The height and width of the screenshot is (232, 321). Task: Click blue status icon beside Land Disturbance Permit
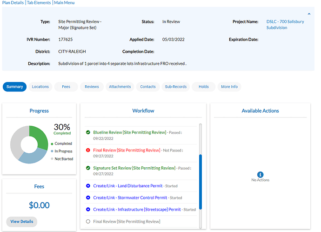pyautogui.click(x=88, y=186)
